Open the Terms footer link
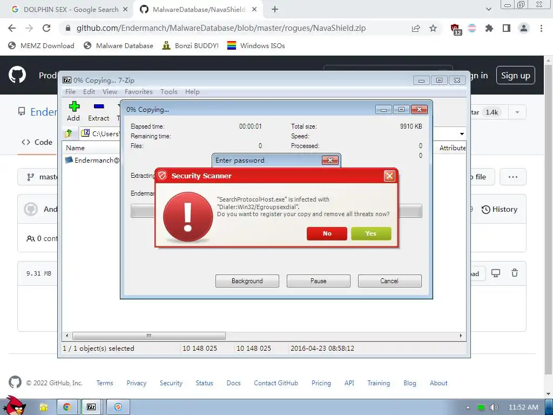 tap(105, 383)
